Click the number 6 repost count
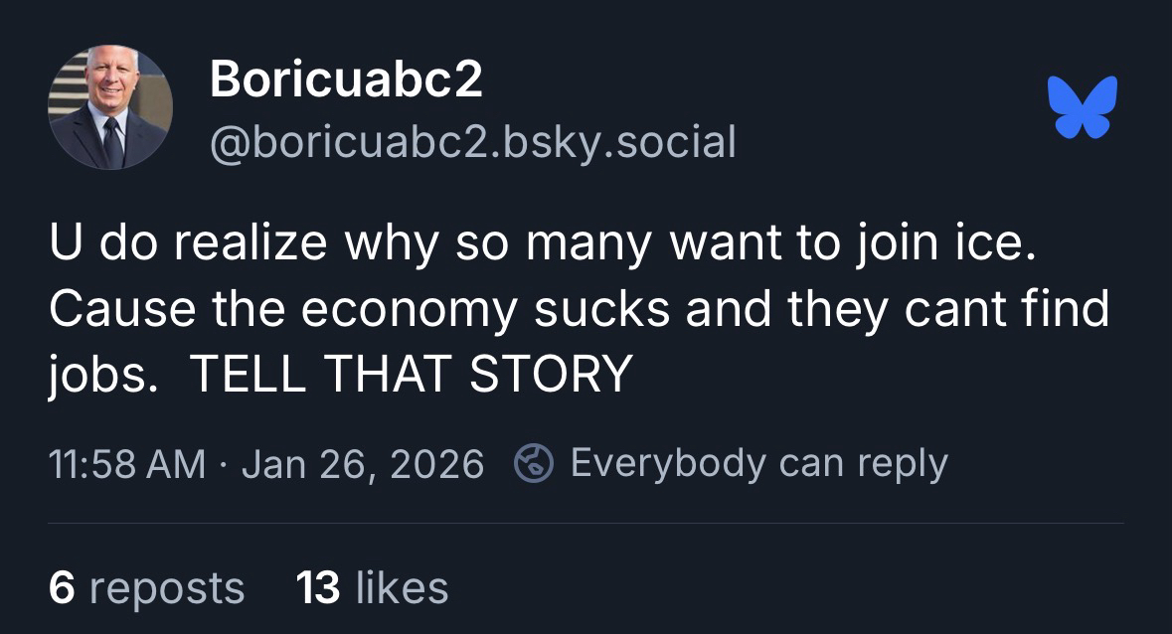 click(62, 587)
